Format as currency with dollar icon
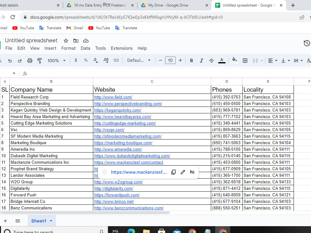 coord(76,60)
